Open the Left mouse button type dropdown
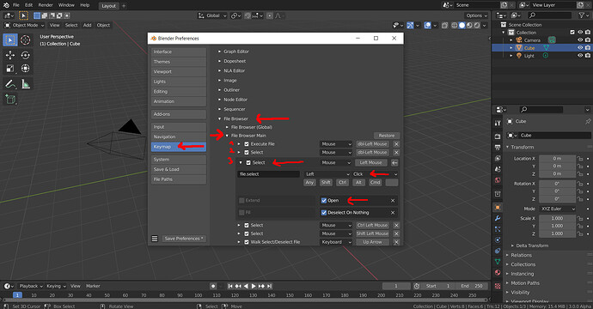The image size is (593, 309). click(327, 173)
